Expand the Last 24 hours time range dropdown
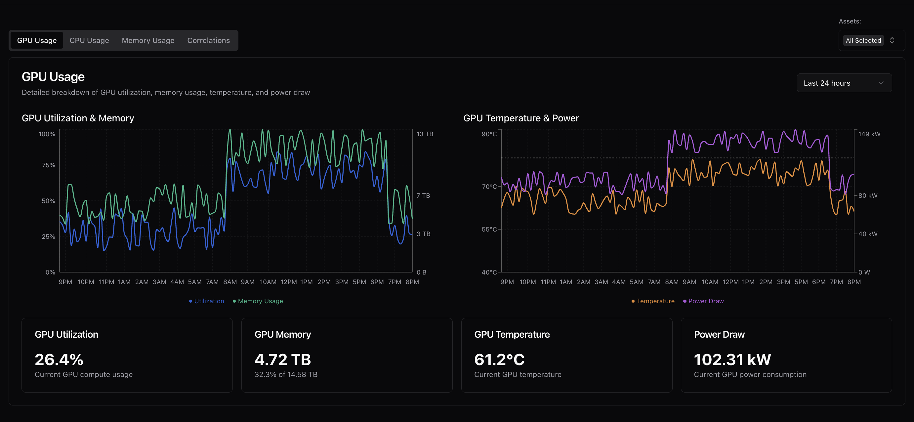 (x=844, y=83)
